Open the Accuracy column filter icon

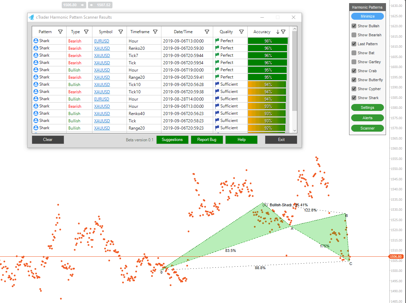(x=283, y=32)
